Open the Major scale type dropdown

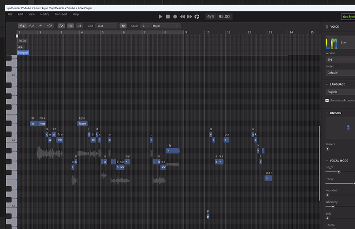coord(166,26)
